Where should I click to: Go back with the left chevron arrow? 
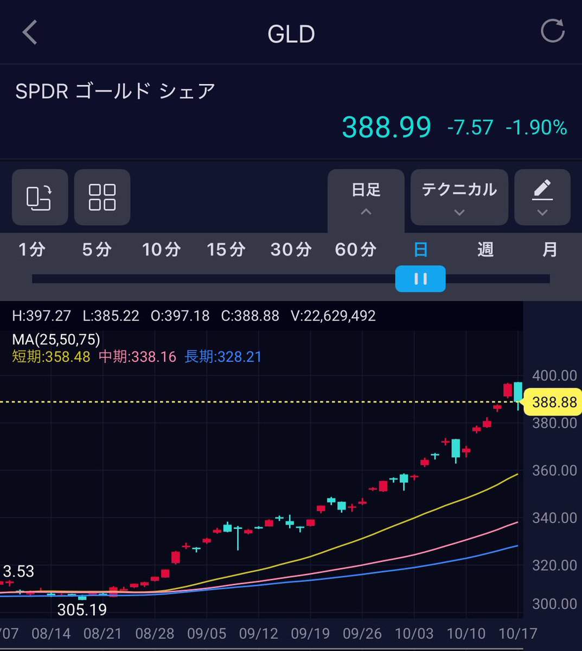(30, 33)
